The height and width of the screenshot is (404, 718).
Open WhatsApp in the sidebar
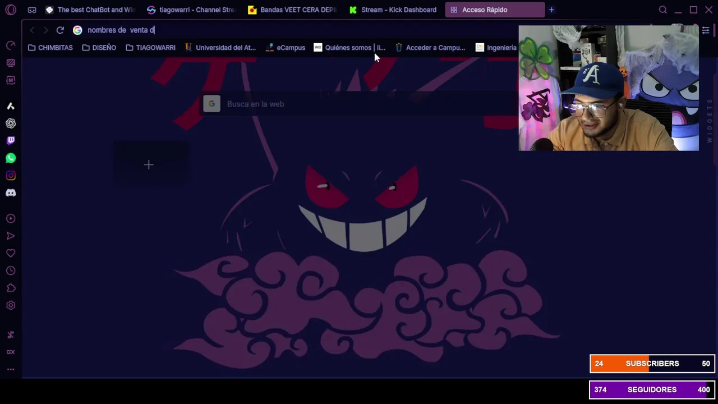click(x=11, y=158)
